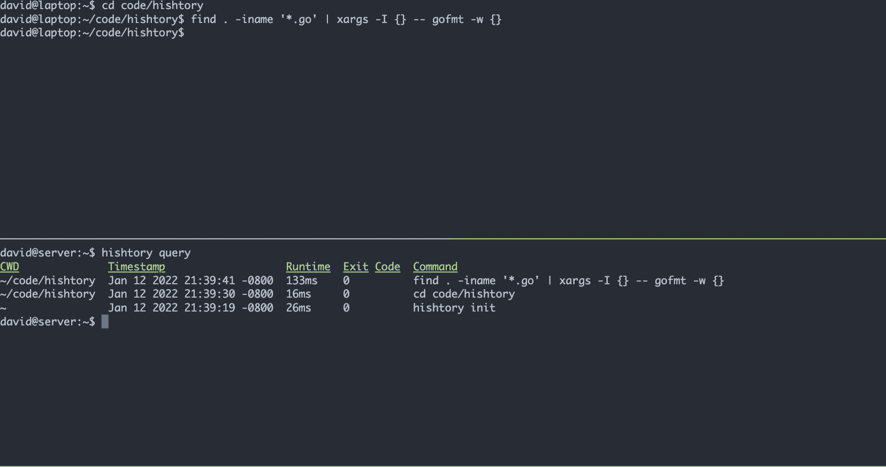Click the Exit Code column header

(372, 267)
